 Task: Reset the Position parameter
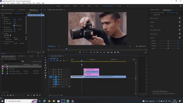[x=26, y=19]
